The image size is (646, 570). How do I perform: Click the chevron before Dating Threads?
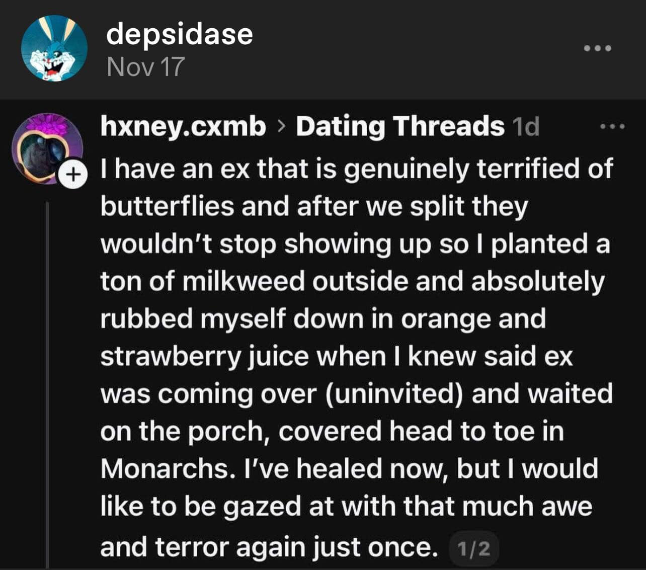click(x=280, y=127)
